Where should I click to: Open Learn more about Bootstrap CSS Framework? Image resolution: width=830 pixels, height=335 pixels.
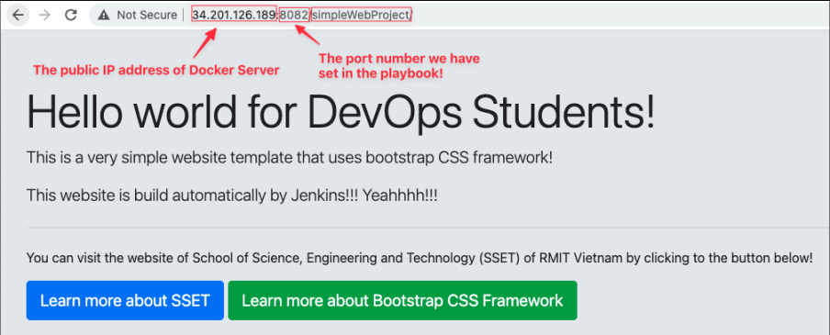tap(402, 301)
